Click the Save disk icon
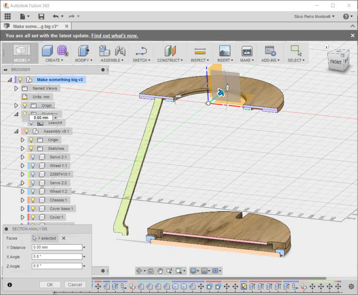Viewport: 358px width, 295px height. [41, 16]
